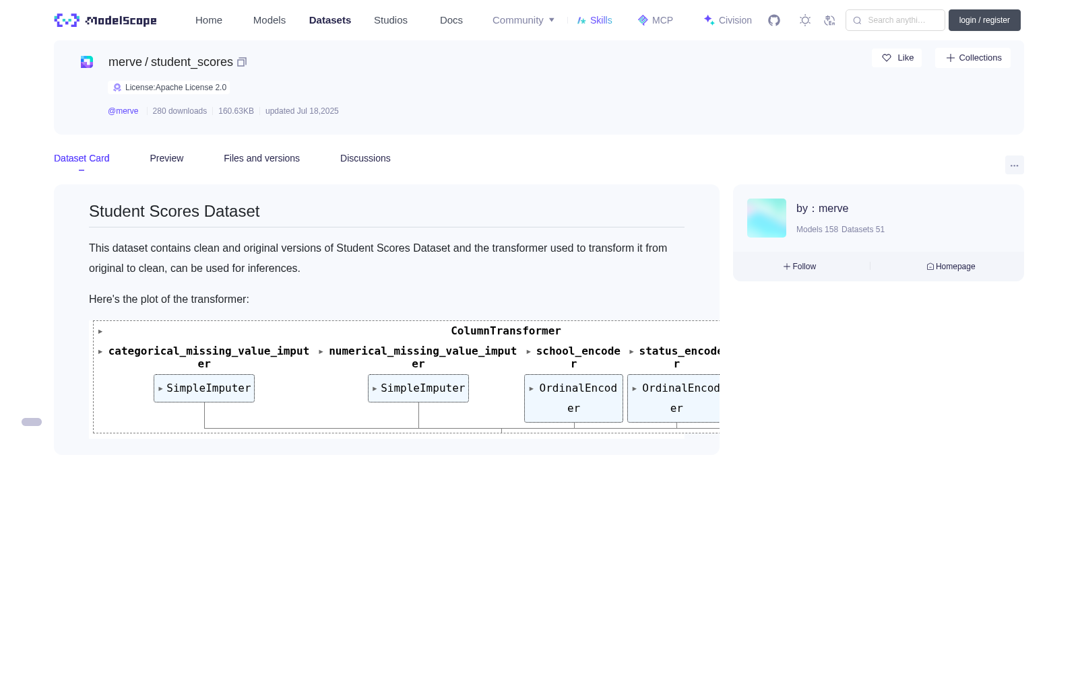Click the login / register button

click(984, 20)
